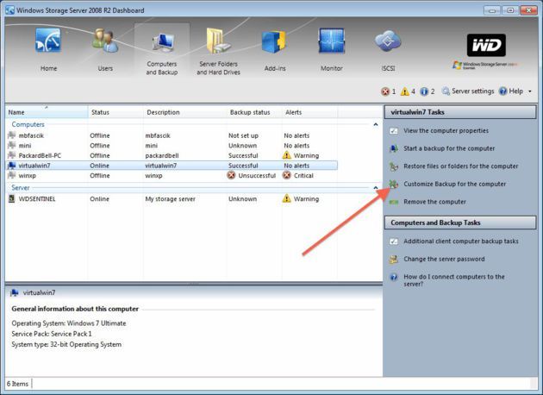Click Customize Backup for the computer
Screen dimensions: 543x395
tap(455, 184)
